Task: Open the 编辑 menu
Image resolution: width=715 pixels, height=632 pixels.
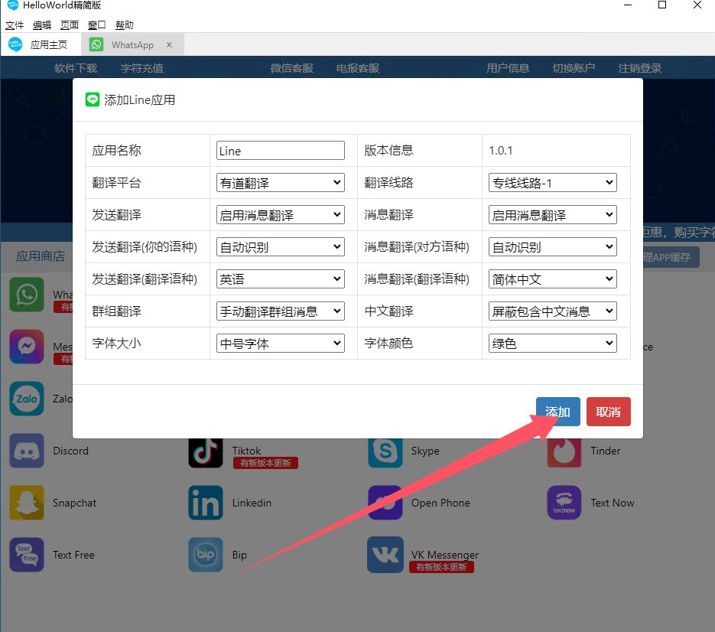Action: pyautogui.click(x=42, y=25)
